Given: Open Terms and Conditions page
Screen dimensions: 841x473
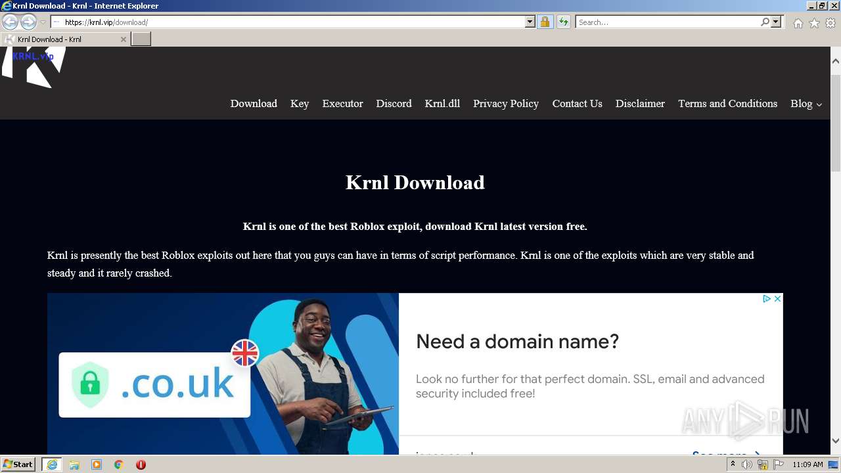Looking at the screenshot, I should coord(727,103).
